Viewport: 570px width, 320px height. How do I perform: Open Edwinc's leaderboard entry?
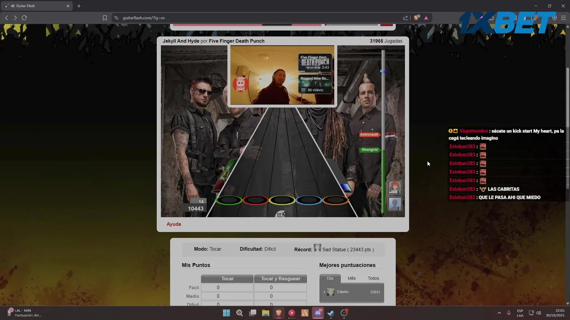click(352, 292)
